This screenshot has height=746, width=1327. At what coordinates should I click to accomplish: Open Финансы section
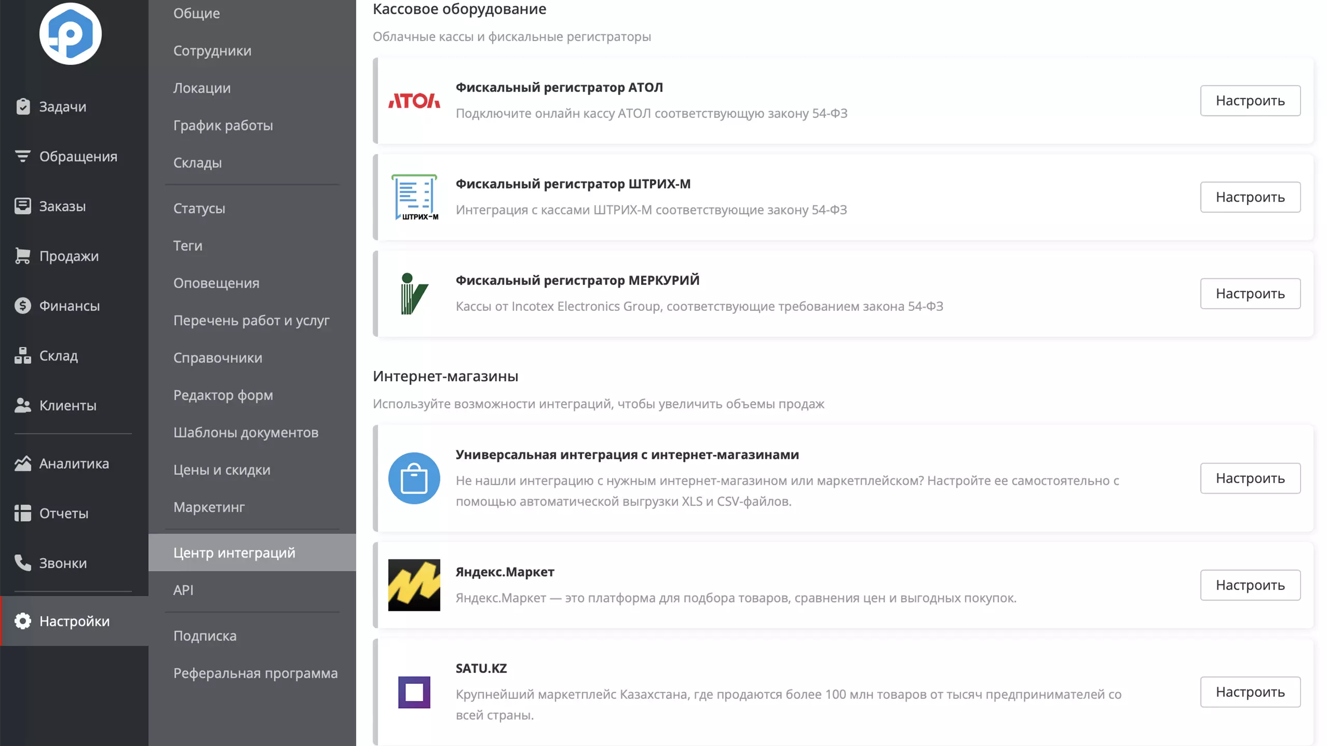74,306
